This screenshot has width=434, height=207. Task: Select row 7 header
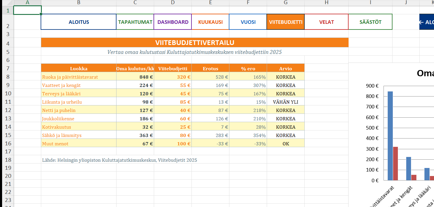pyautogui.click(x=8, y=69)
